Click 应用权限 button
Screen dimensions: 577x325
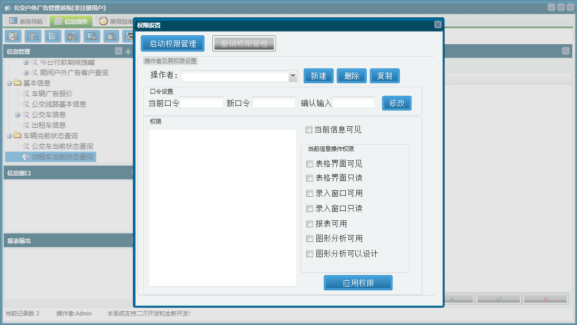(358, 283)
